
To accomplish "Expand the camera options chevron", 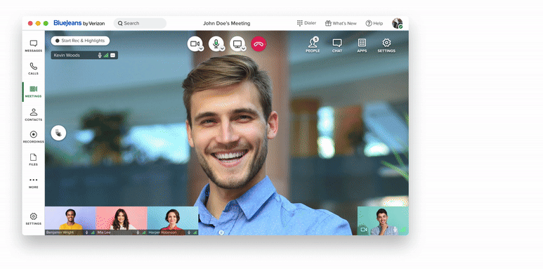I will 201,49.
